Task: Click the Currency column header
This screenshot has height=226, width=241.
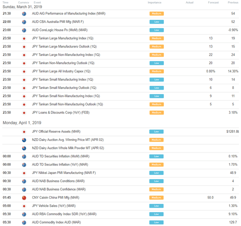Action: point(23,2)
